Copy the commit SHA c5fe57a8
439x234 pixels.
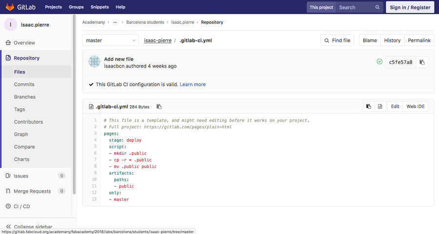pos(422,62)
